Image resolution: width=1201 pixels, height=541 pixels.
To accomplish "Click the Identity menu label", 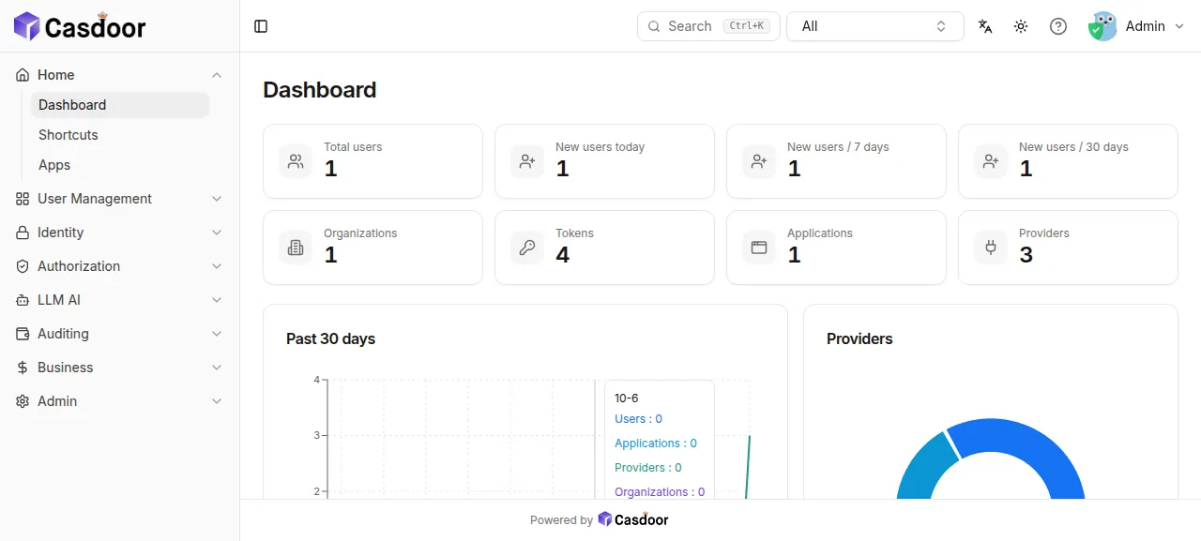I will click(x=61, y=233).
